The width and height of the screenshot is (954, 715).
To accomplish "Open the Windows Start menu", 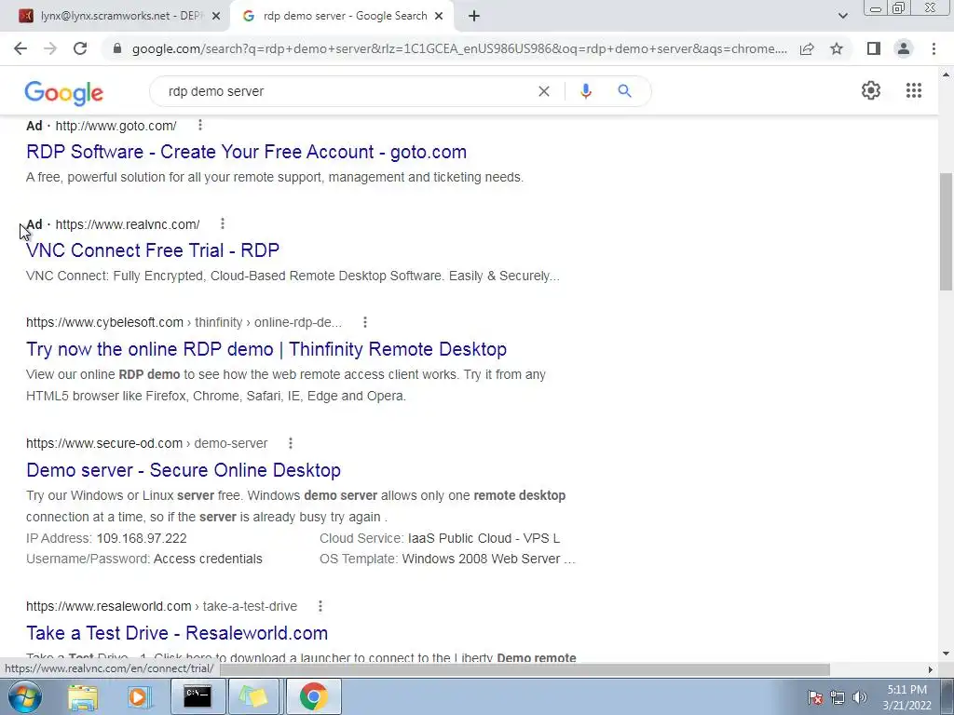I will tap(25, 696).
